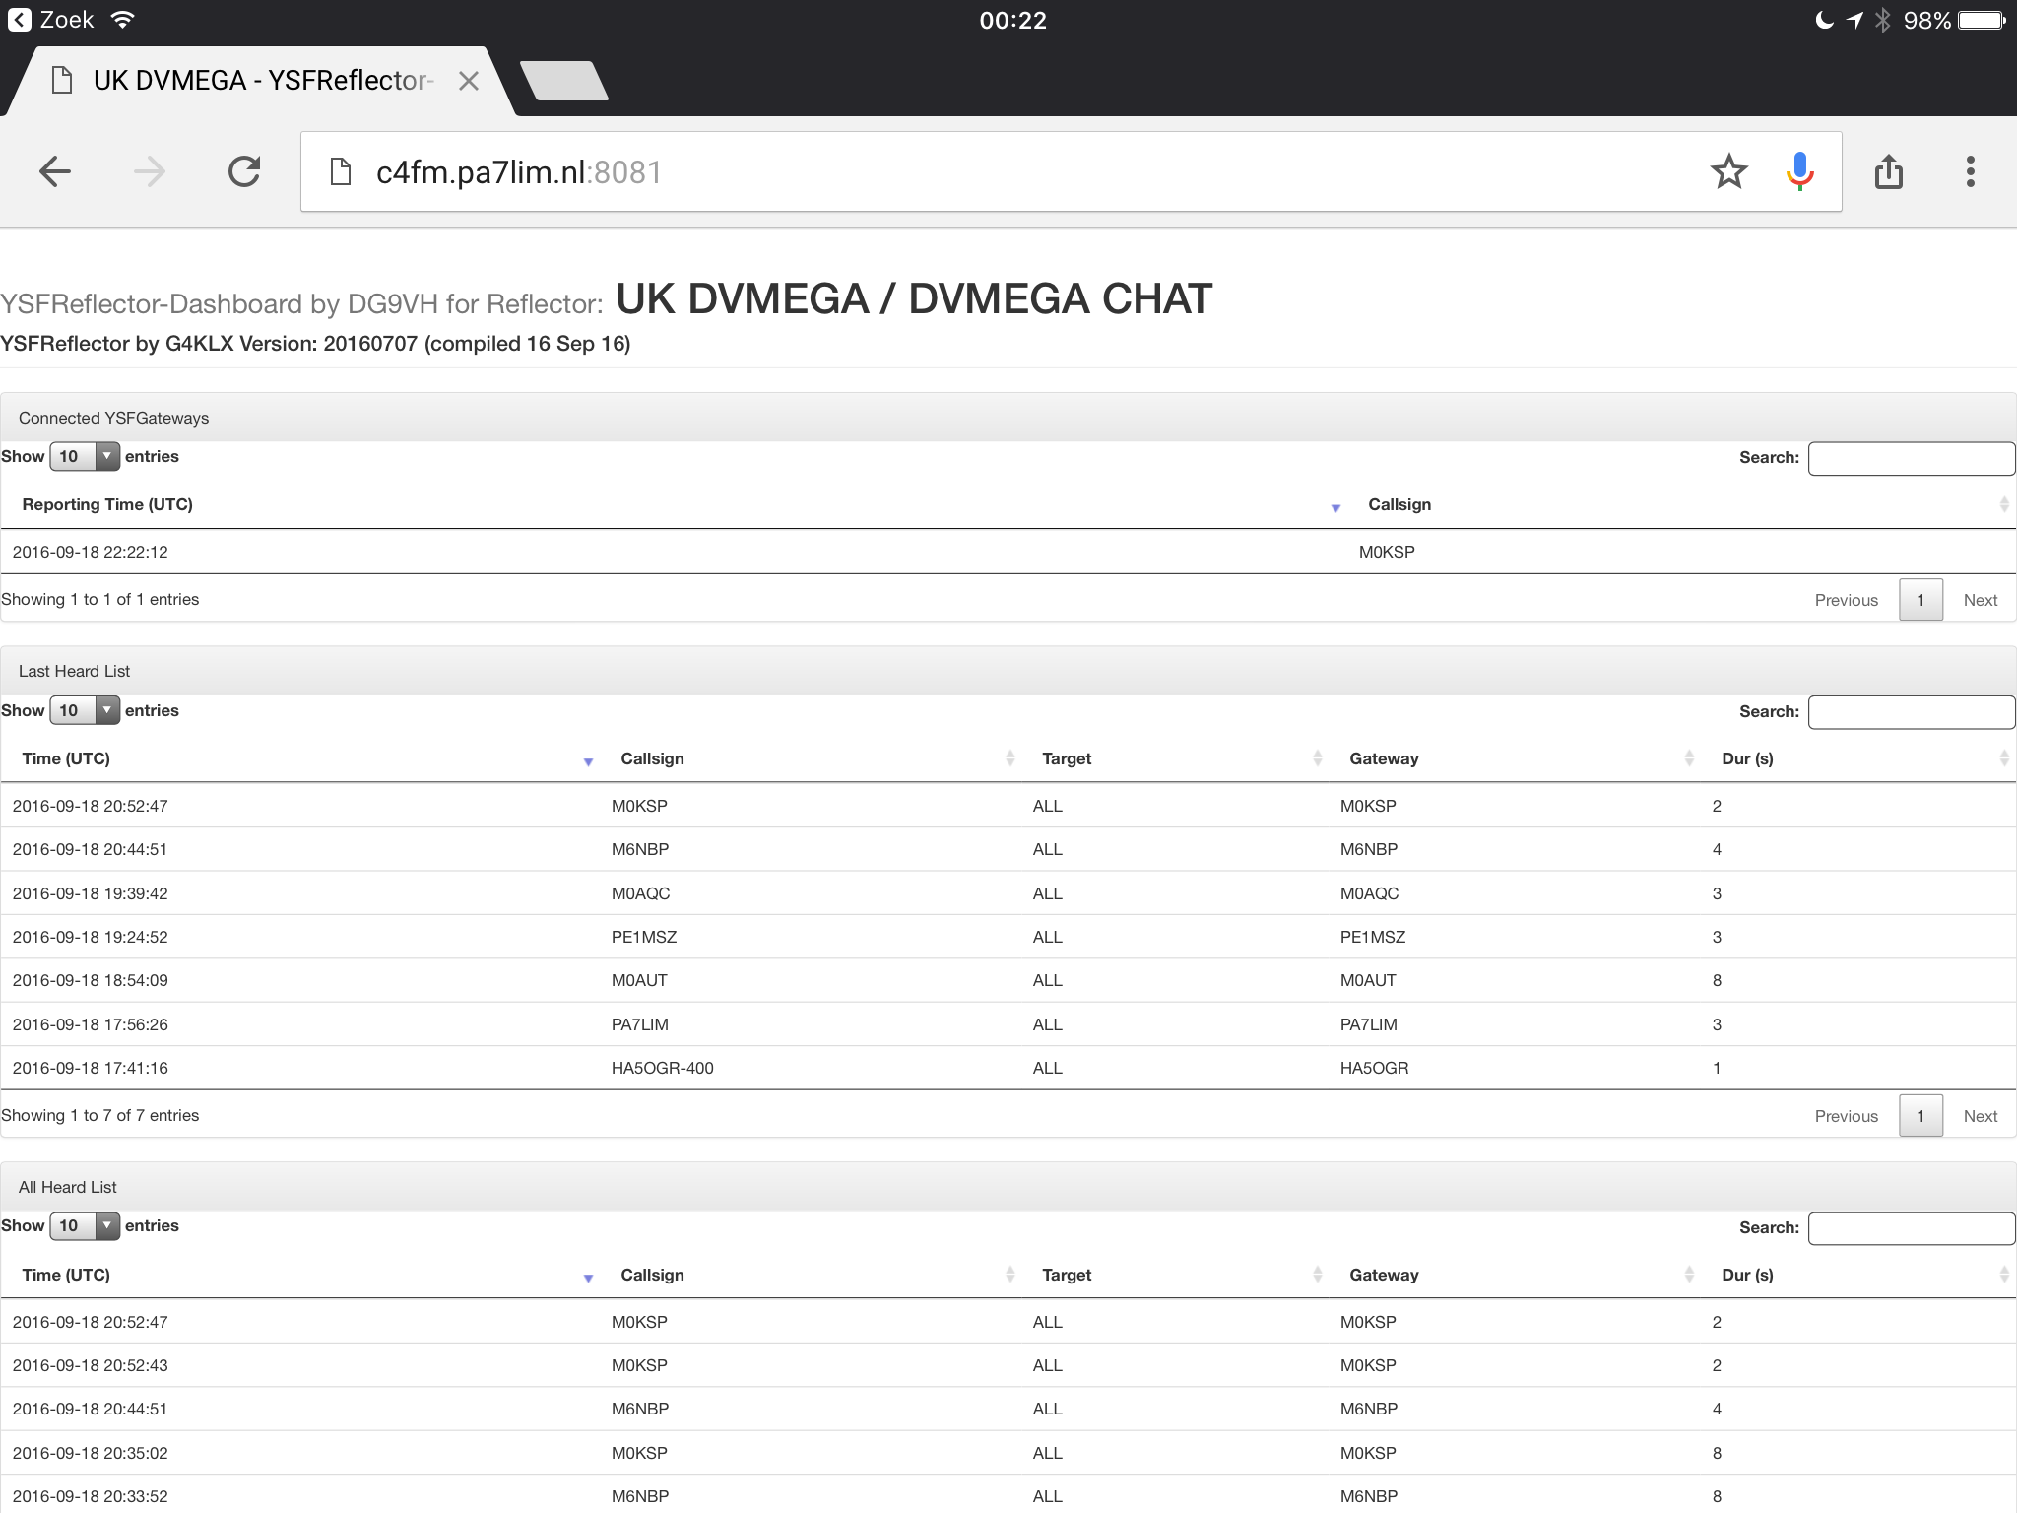Sort All Heard List by Gateway

click(1384, 1275)
